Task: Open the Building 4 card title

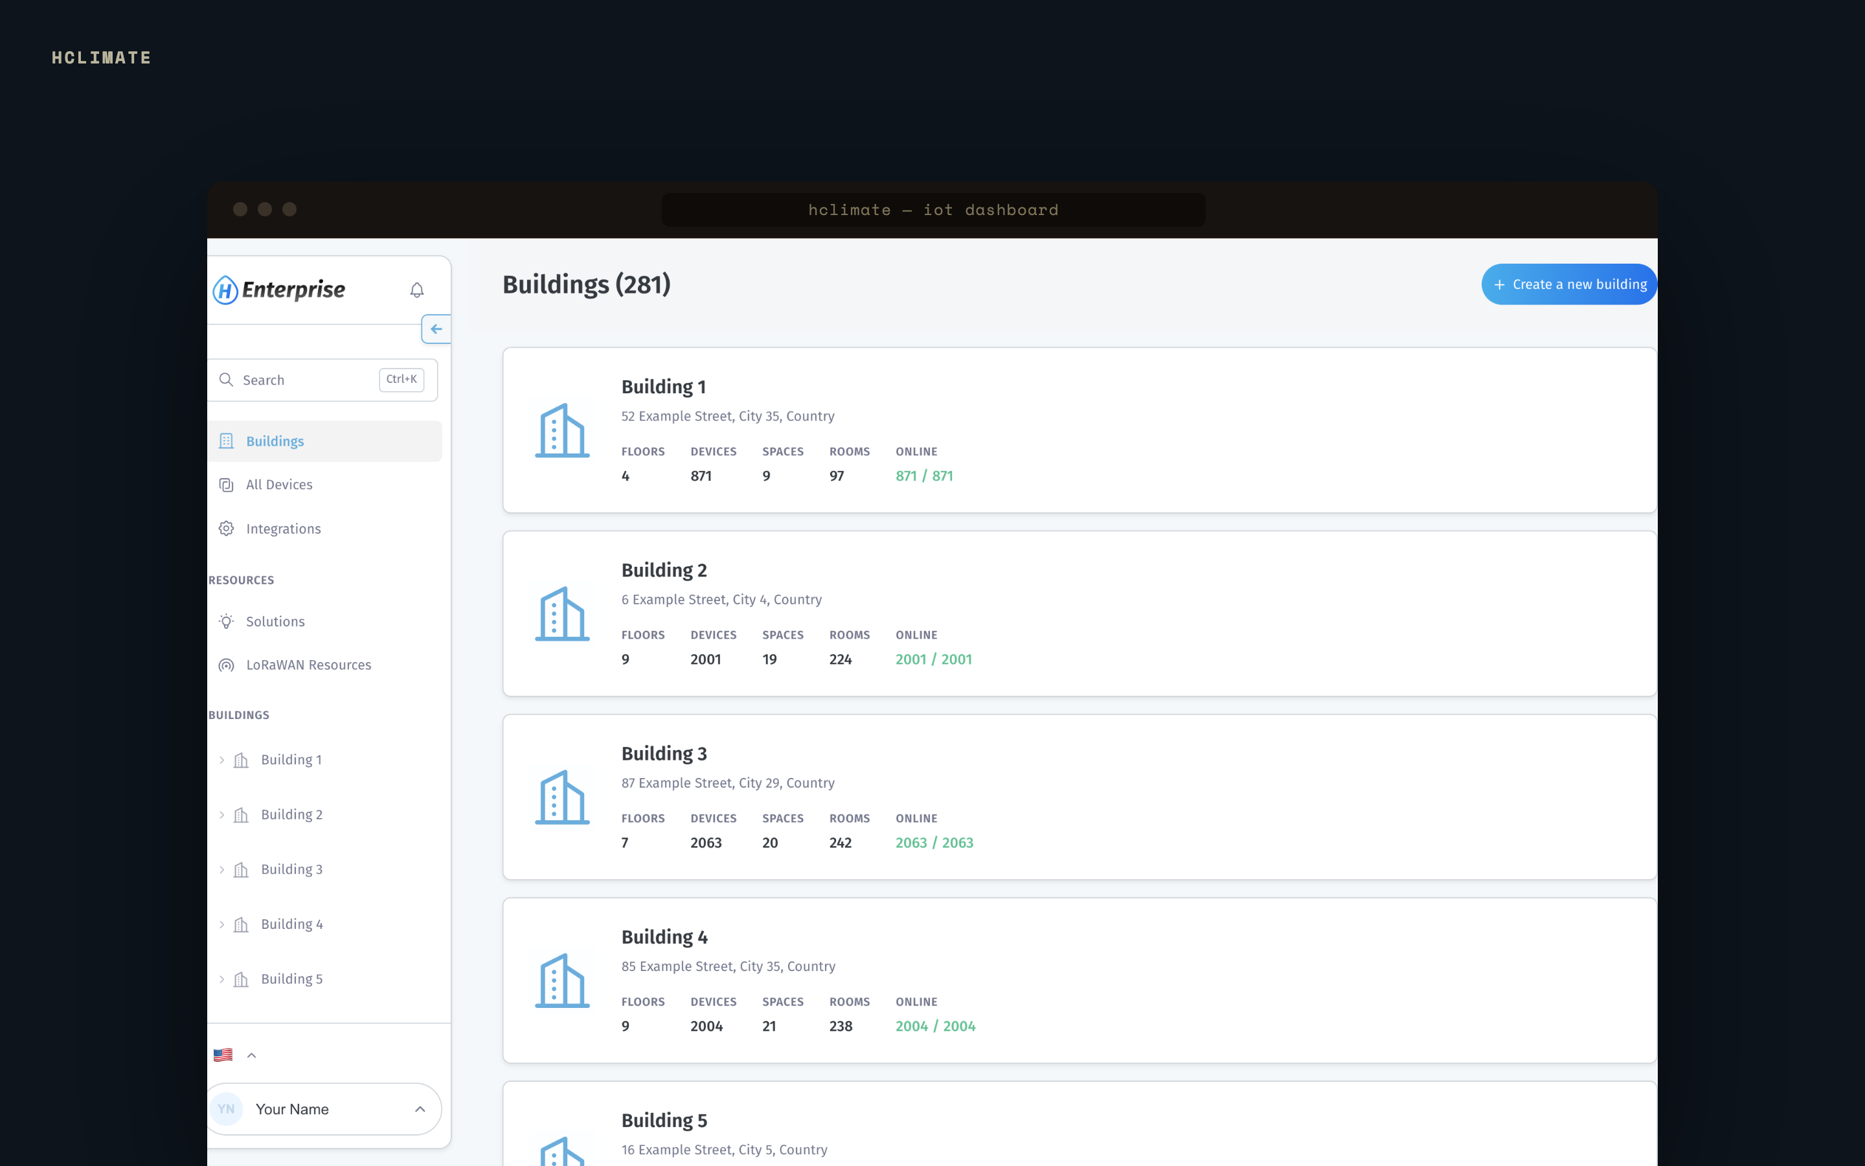Action: [664, 938]
